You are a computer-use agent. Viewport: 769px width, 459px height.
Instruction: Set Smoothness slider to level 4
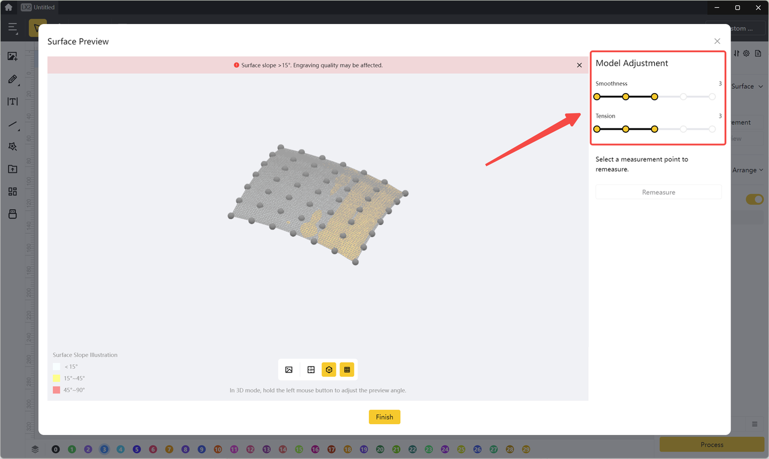point(683,97)
